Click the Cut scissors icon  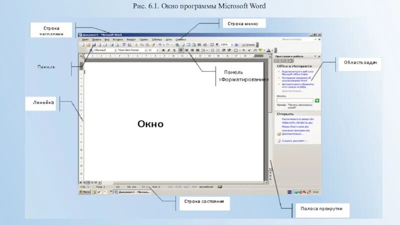(x=136, y=45)
